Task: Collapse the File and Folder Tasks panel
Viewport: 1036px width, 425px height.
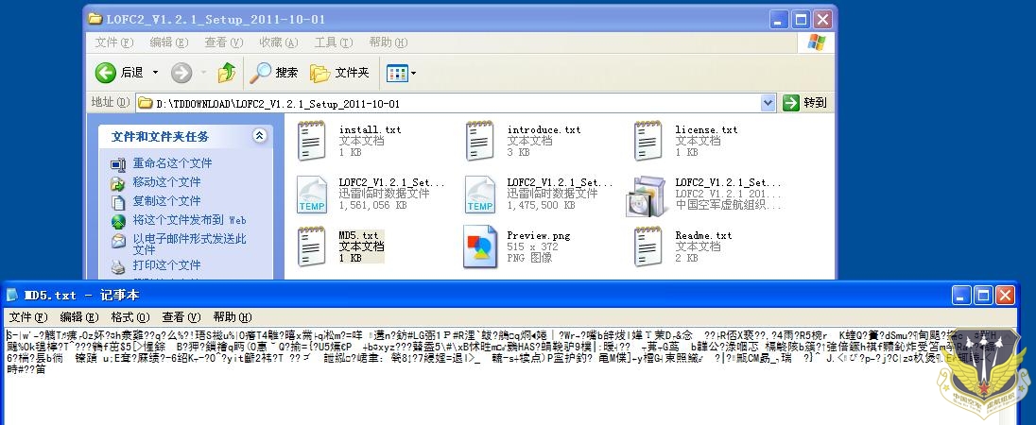Action: click(259, 137)
